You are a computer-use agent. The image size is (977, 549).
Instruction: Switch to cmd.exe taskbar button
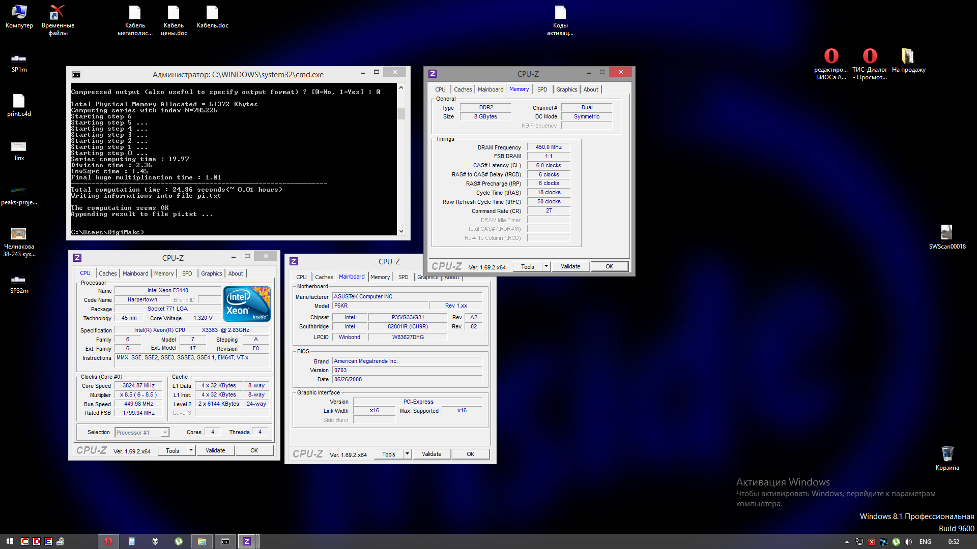225,541
